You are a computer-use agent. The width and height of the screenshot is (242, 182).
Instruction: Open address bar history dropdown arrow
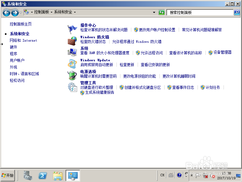[154, 12]
